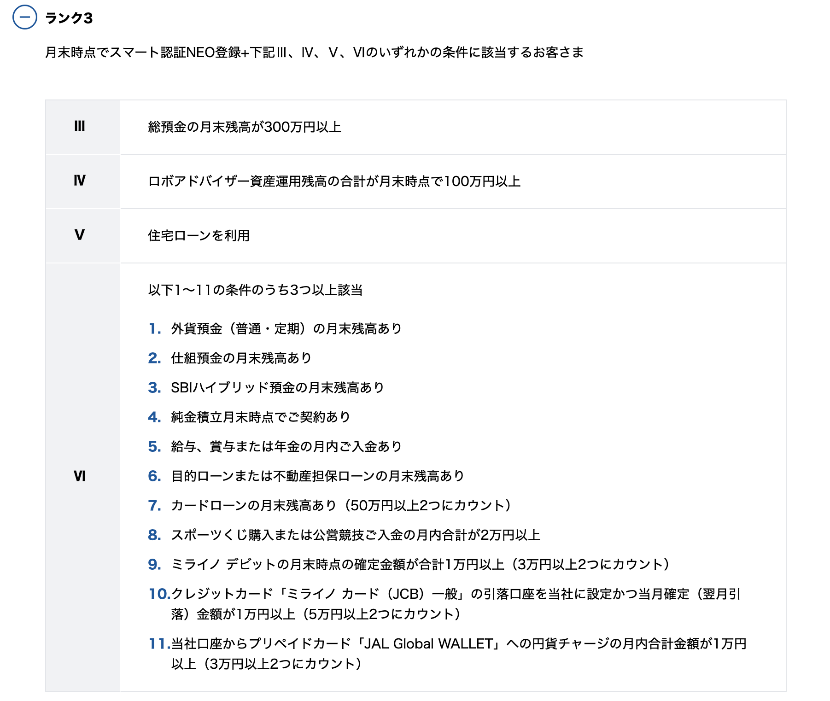The width and height of the screenshot is (830, 701).
Task: Select the V row header cell
Action: [x=80, y=235]
